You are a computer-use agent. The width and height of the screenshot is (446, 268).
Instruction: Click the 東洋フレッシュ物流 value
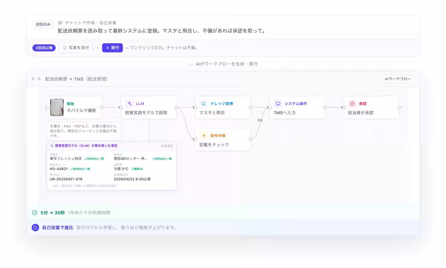[x=66, y=159]
